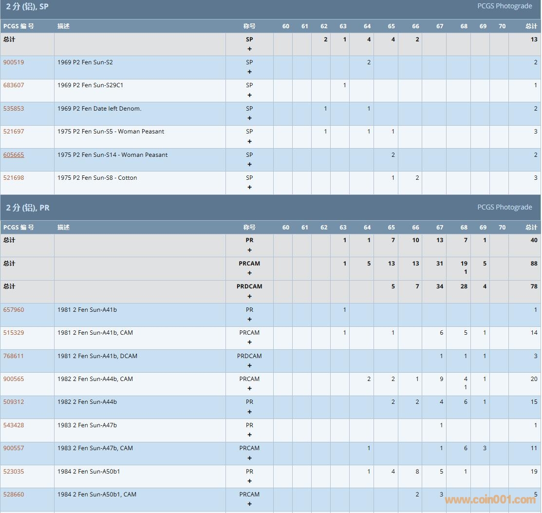Open PCGS number 683607 link
The width and height of the screenshot is (542, 513).
(x=14, y=85)
